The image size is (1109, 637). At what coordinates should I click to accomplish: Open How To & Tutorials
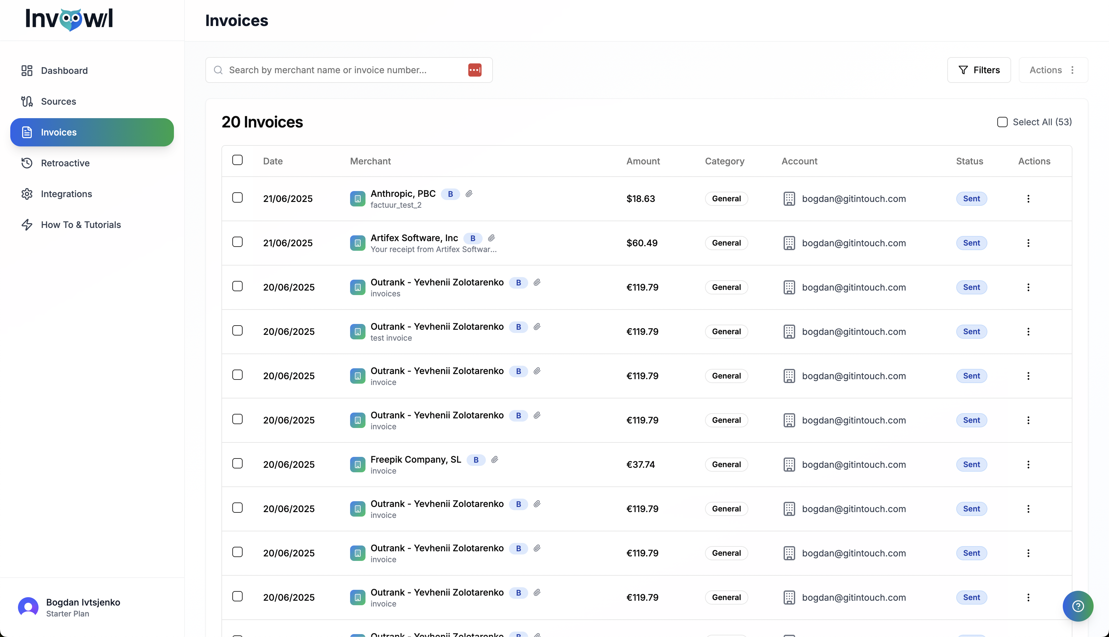pyautogui.click(x=92, y=225)
